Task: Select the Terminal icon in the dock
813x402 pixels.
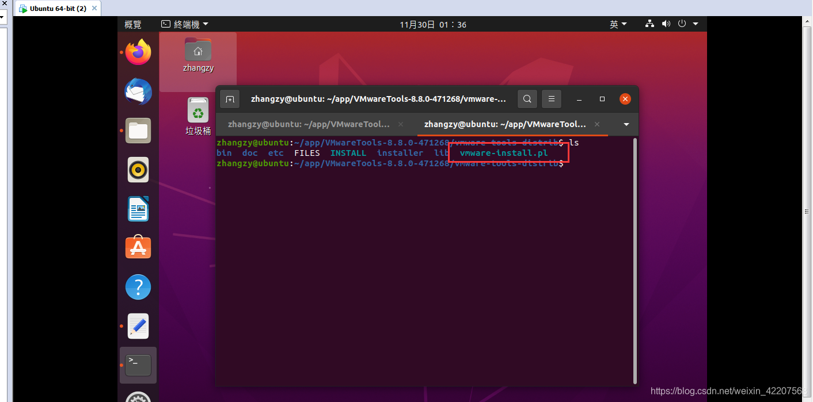Action: [138, 365]
